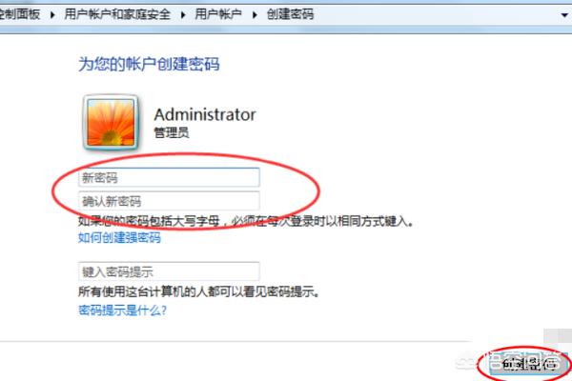The width and height of the screenshot is (572, 381).
Task: Focus the 键入密码提示 input field
Action: [169, 271]
